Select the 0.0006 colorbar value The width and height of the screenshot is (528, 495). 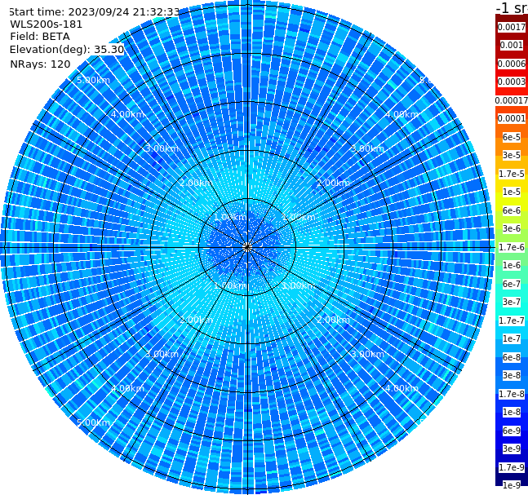(x=512, y=64)
